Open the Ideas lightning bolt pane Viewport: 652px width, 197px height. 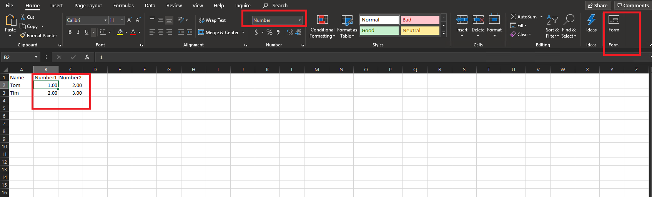click(591, 23)
